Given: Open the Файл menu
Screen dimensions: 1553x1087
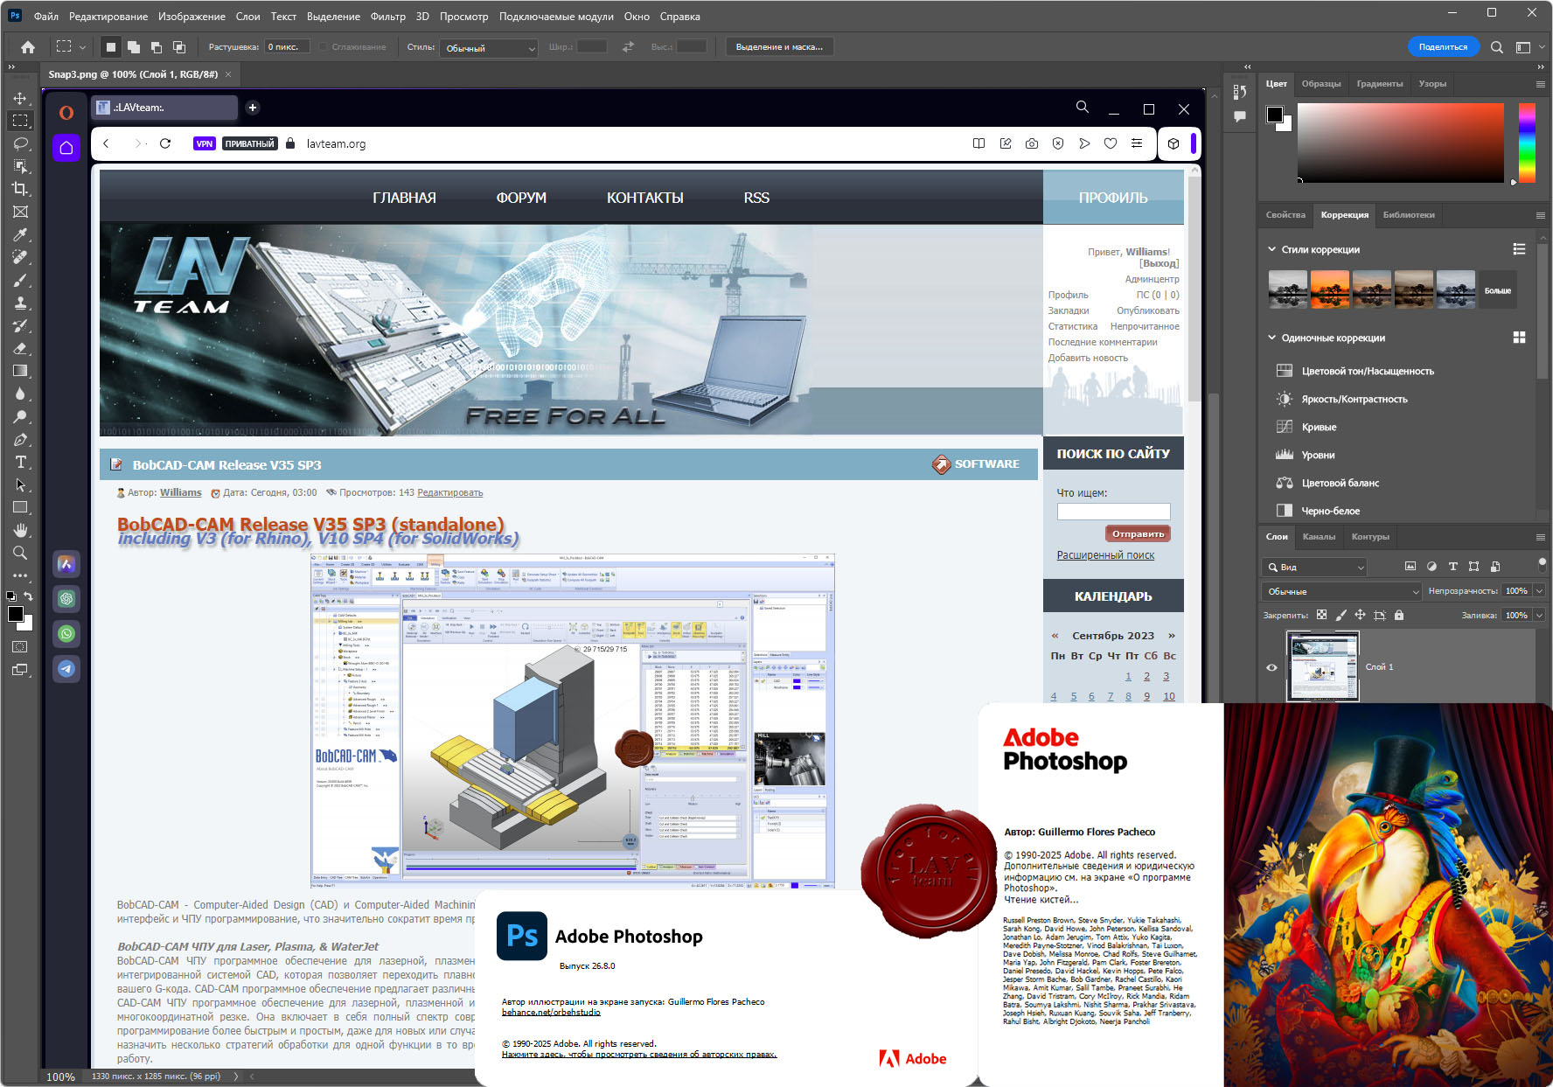Looking at the screenshot, I should (x=45, y=17).
